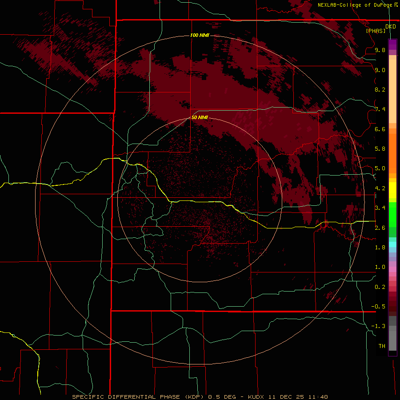Click the light peach color bar segment

tap(392, 91)
